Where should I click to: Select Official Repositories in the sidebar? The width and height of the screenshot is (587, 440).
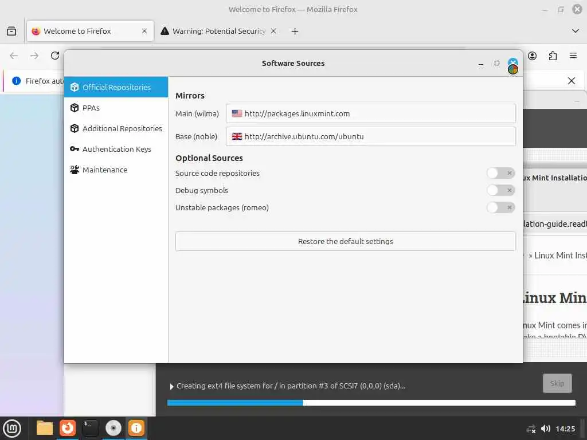tap(116, 87)
